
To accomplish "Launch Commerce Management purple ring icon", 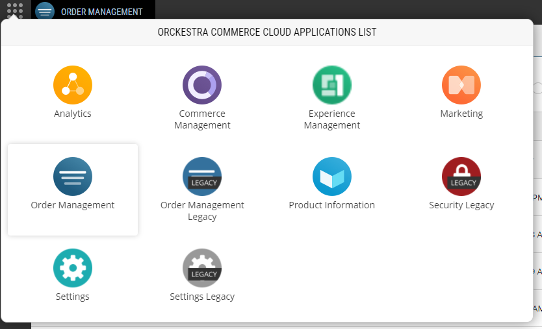I will point(202,85).
